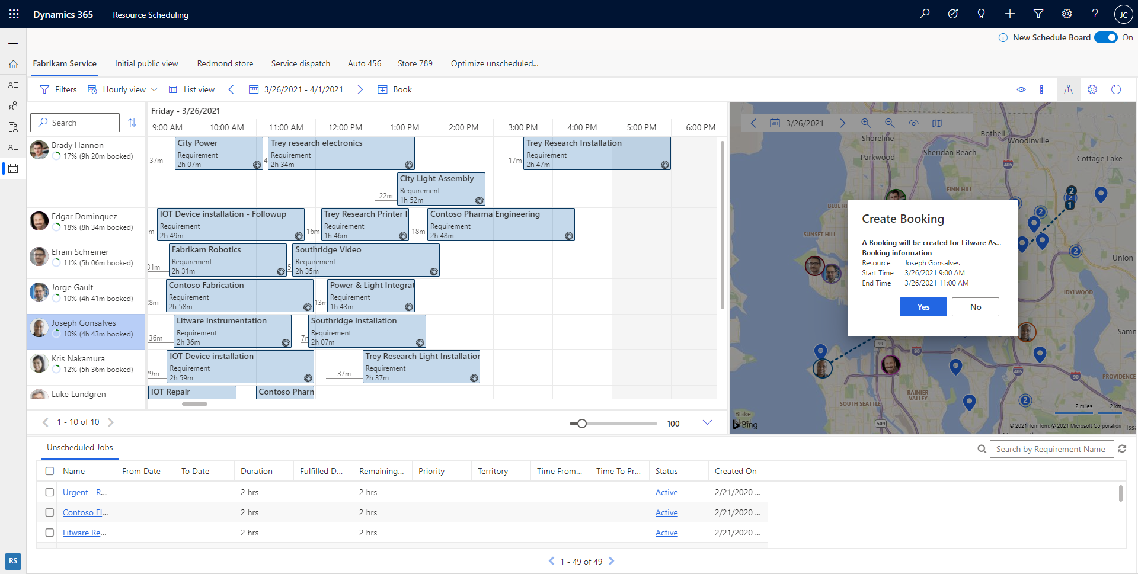Toggle map route eye icon

pyautogui.click(x=913, y=123)
